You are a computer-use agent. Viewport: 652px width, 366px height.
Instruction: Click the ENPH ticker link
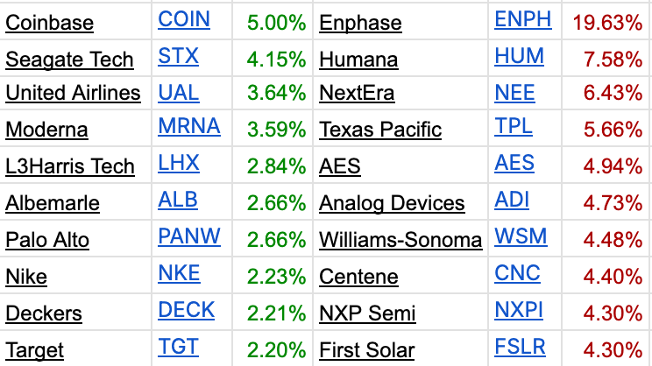(523, 19)
